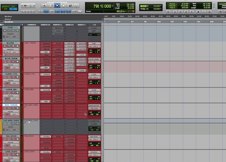
Task: Open ALL_LVX_A output selector on +LDVX_660
Action: pos(95,93)
